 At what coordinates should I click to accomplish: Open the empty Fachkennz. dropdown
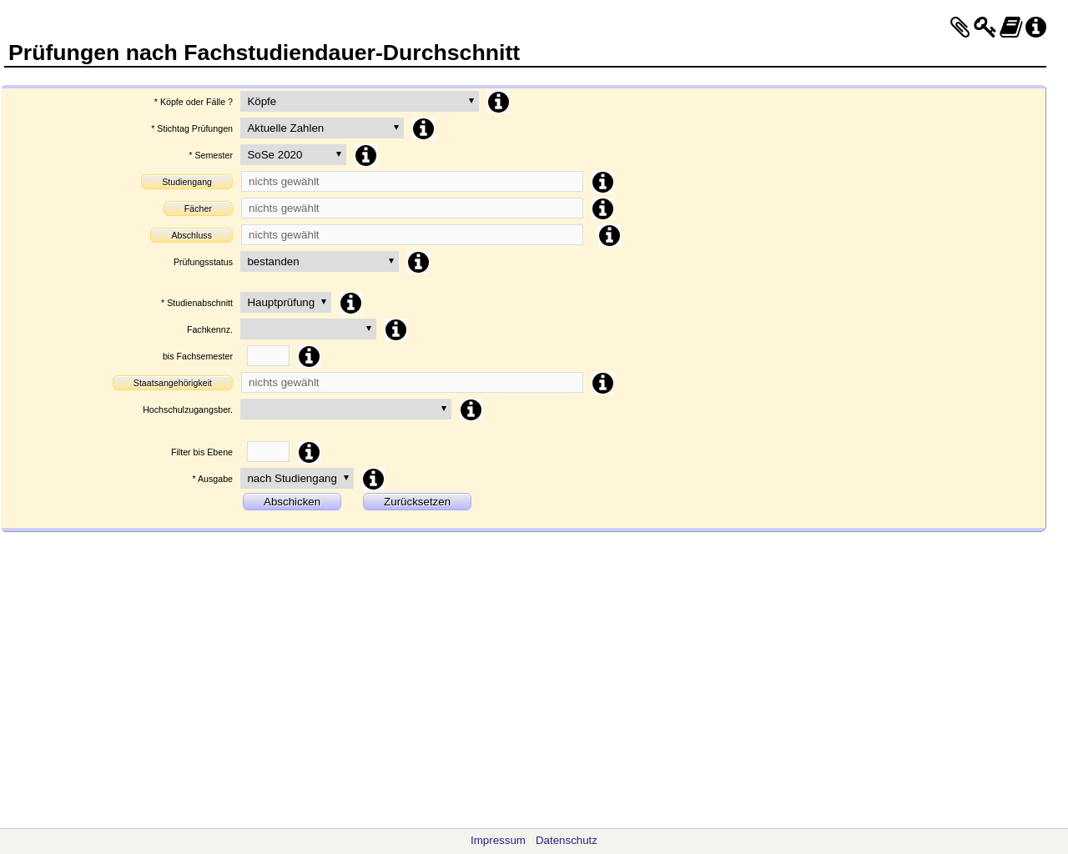tap(308, 329)
